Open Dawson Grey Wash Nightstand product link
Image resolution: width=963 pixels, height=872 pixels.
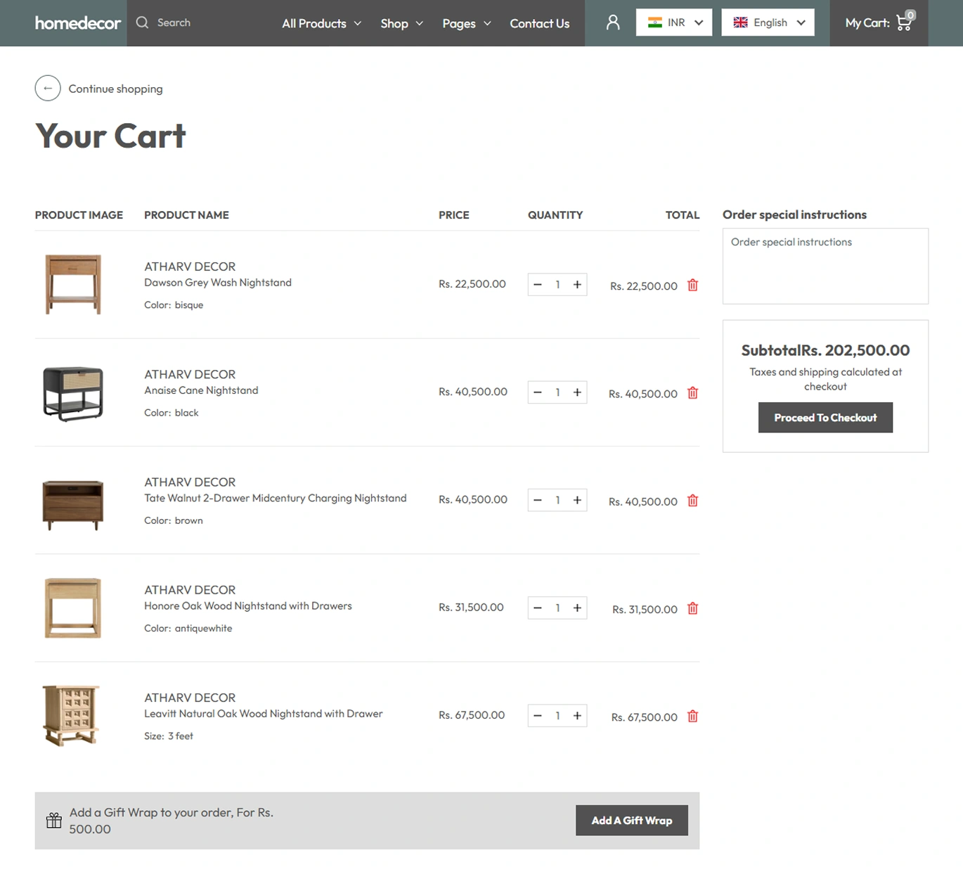[x=218, y=283]
